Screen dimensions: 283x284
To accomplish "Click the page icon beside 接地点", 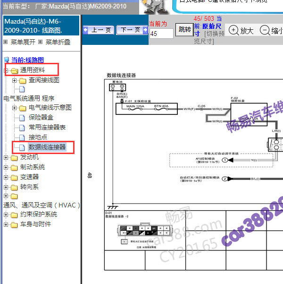I will pos(22,138).
